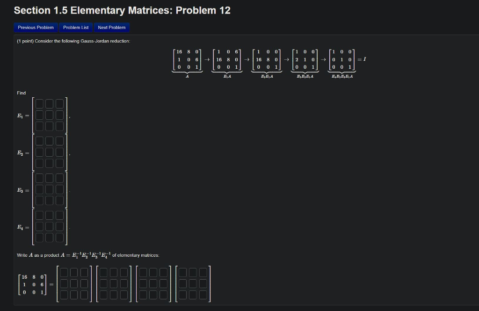Select the middle-left entry box of matrix E2

point(39,152)
